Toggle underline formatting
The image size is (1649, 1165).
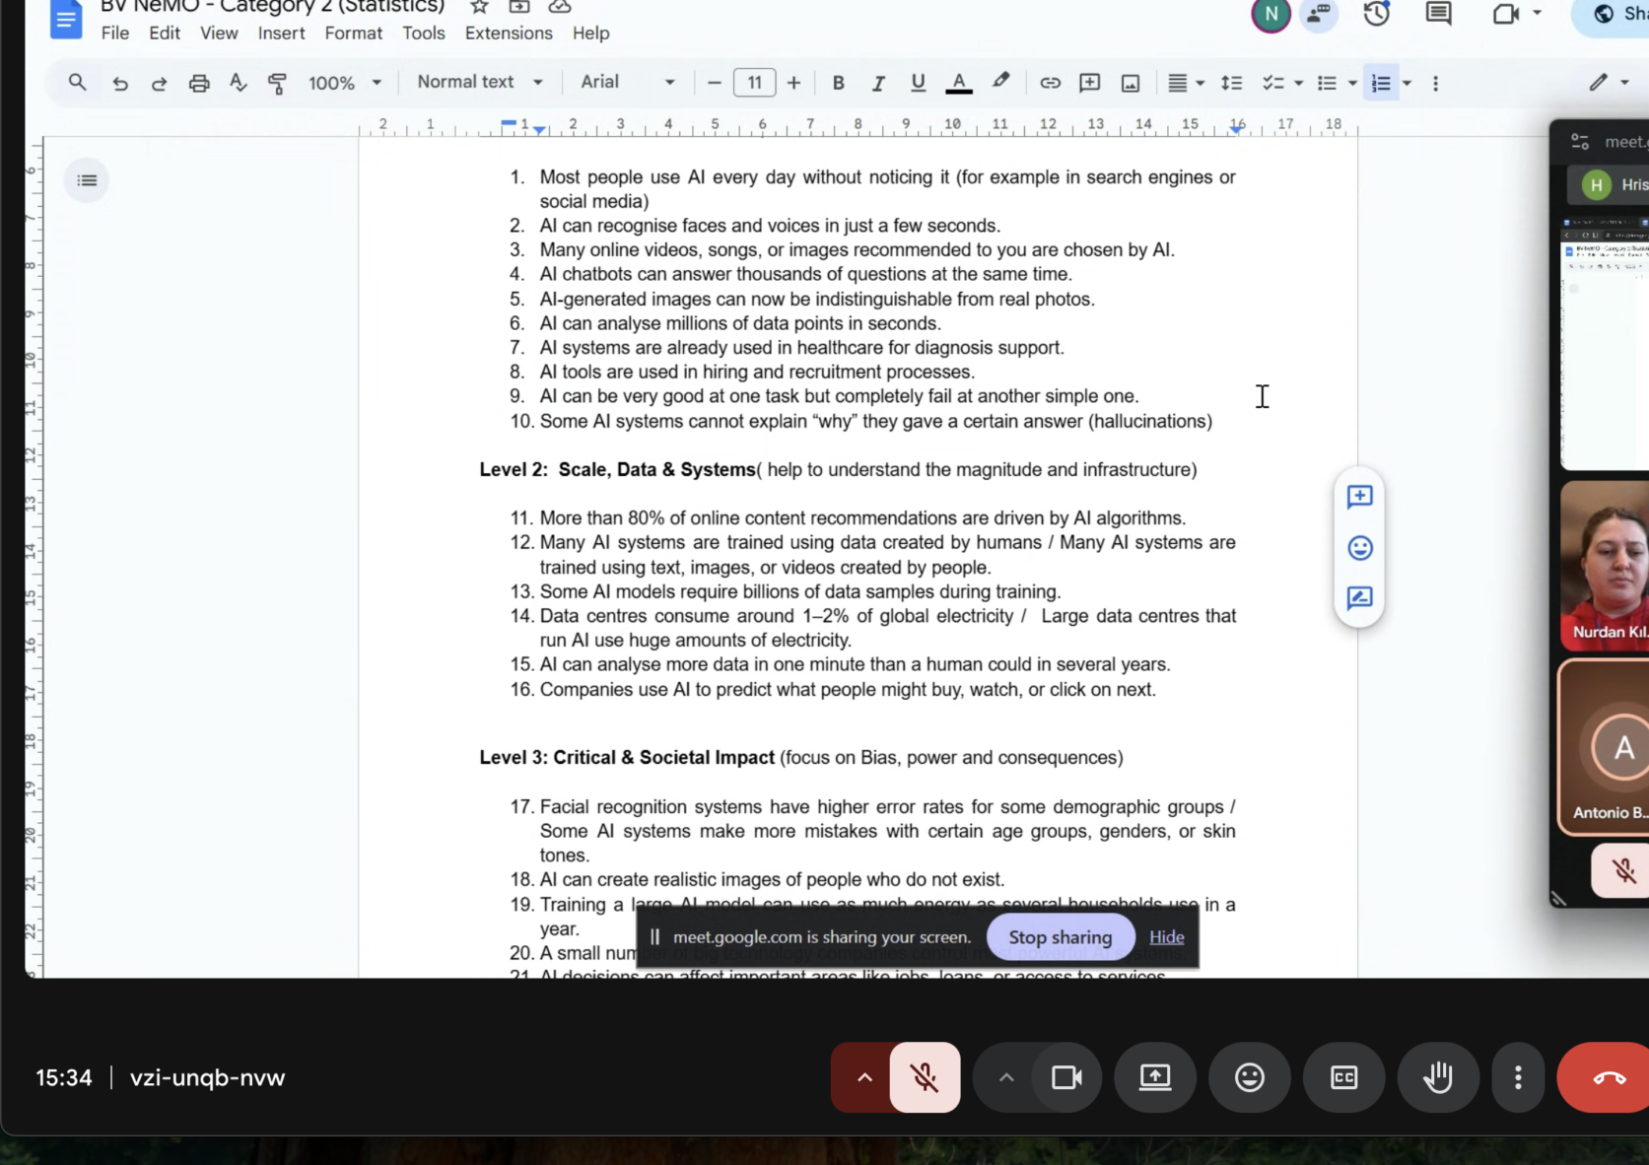click(918, 84)
